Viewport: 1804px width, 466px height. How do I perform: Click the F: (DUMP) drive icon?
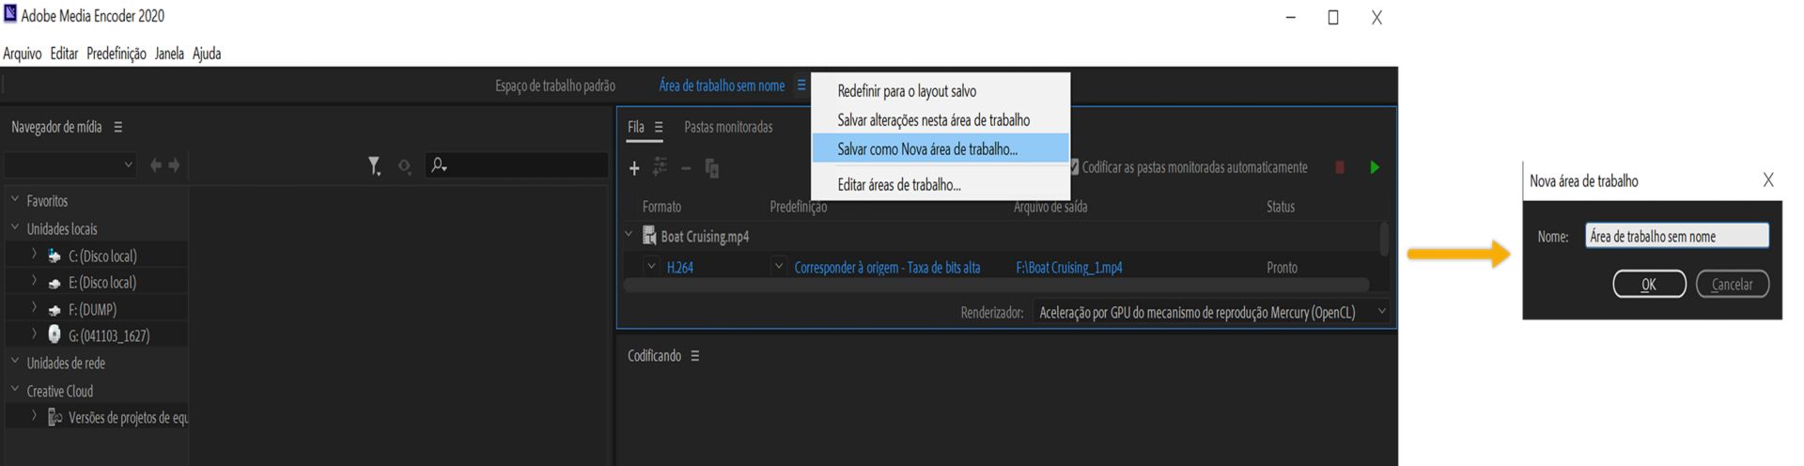click(x=54, y=309)
